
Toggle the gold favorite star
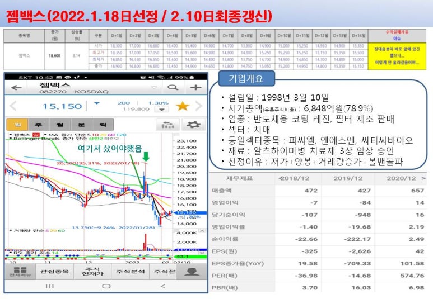183,106
